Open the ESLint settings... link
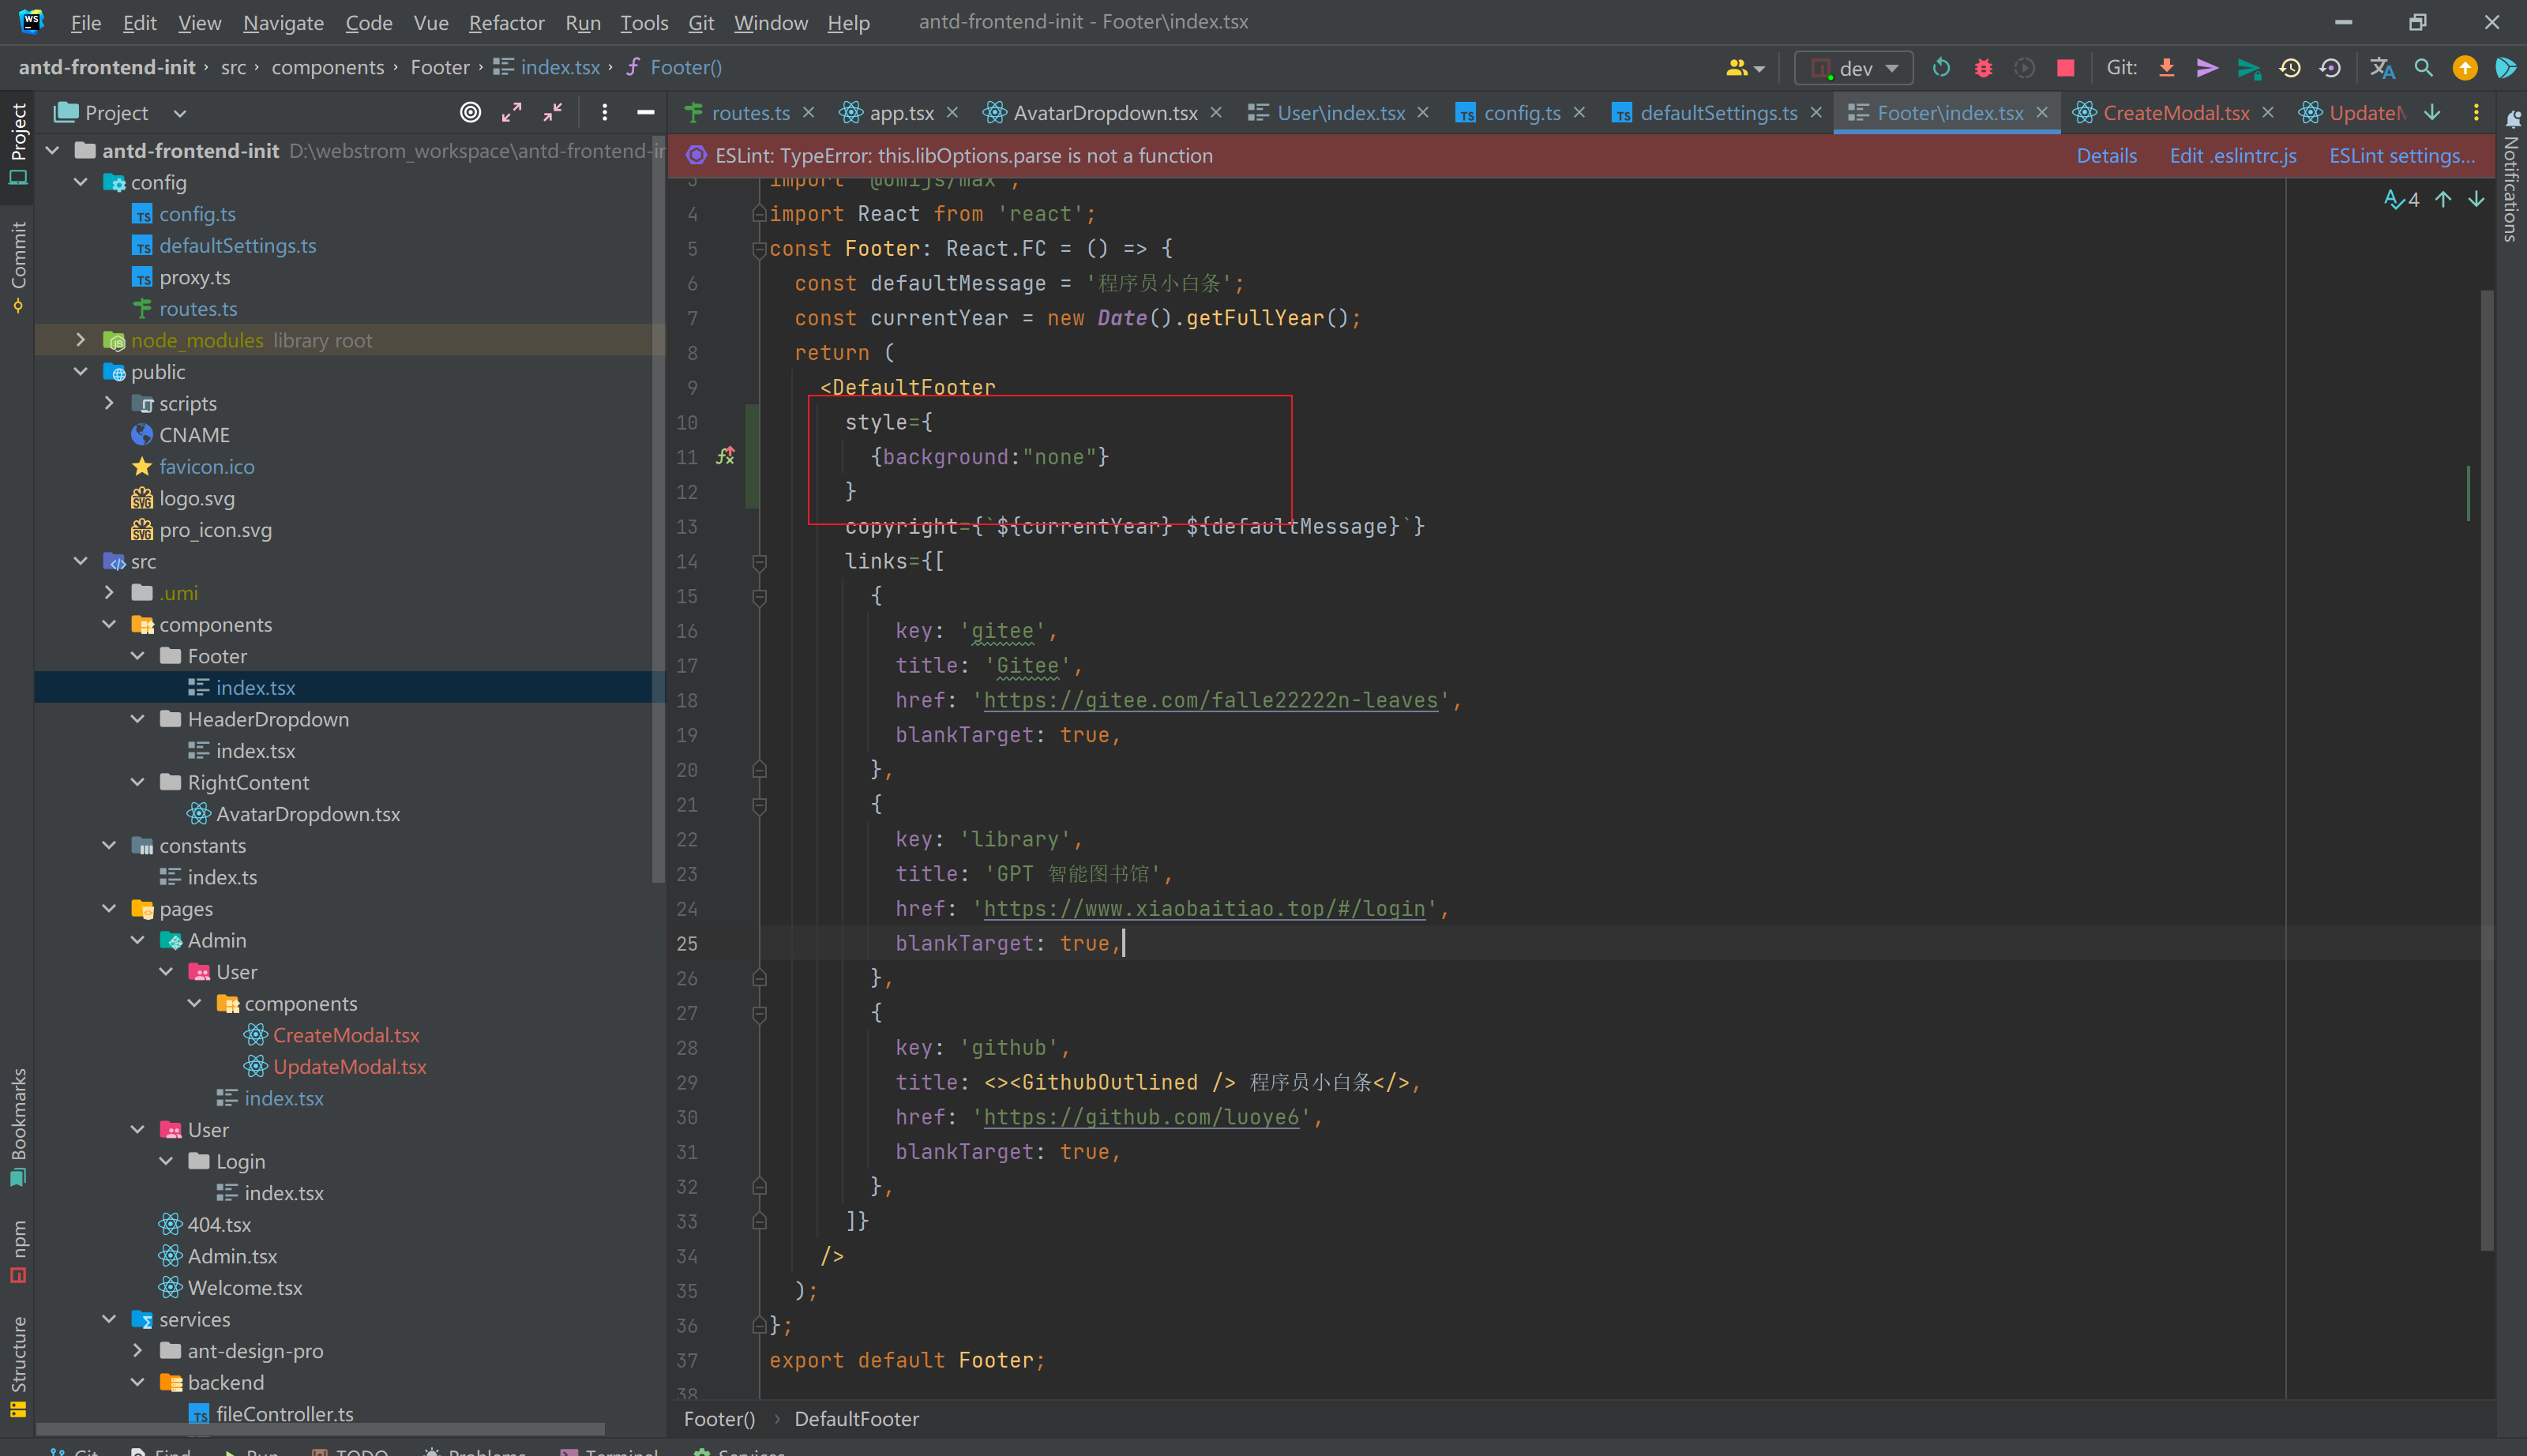The height and width of the screenshot is (1456, 2527). [2402, 156]
